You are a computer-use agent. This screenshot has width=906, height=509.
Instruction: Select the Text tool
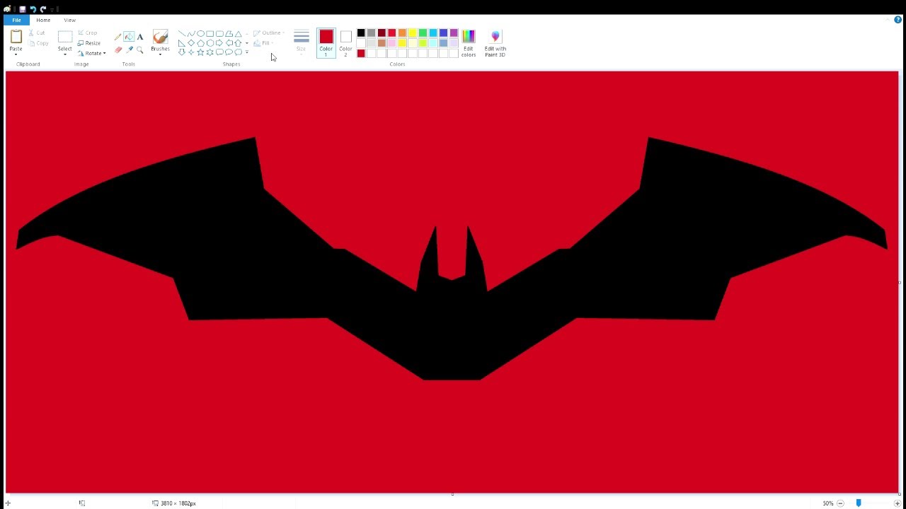pyautogui.click(x=140, y=37)
